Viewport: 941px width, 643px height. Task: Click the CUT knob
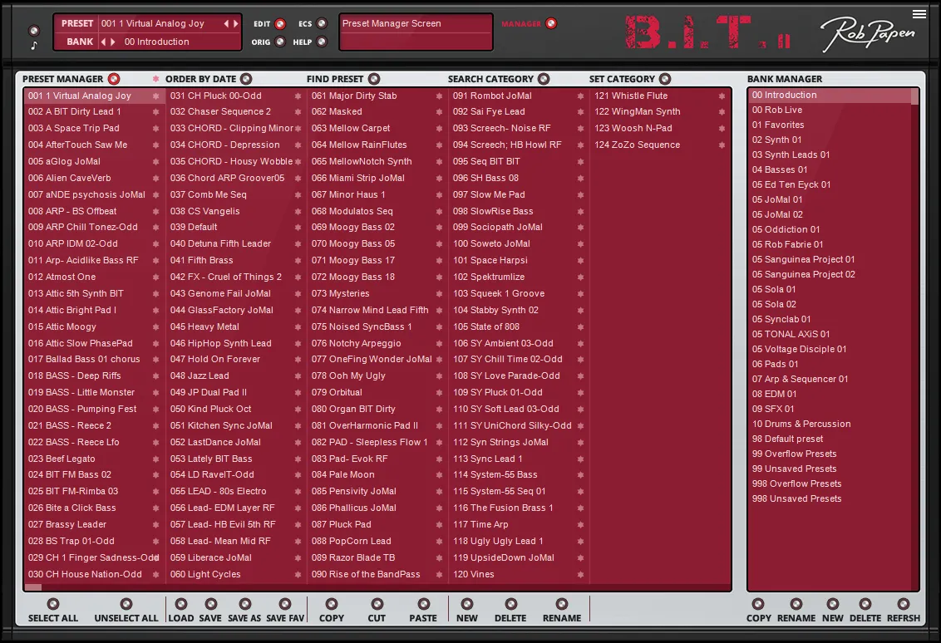[377, 604]
